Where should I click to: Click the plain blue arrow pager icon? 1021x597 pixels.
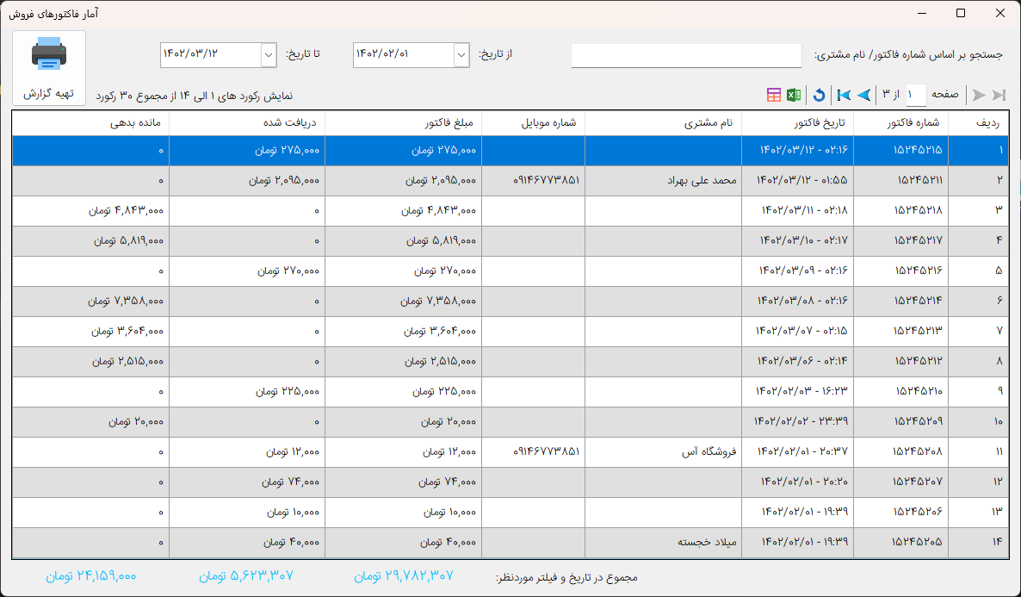[x=864, y=95]
